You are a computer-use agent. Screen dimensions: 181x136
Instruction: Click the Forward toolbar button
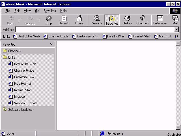(x=30, y=20)
